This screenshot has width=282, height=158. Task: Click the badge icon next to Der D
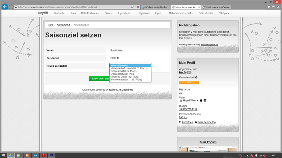tap(189, 72)
